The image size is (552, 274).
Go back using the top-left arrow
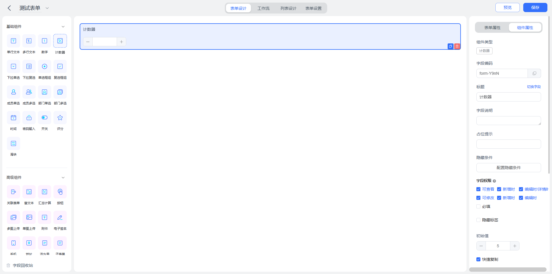pyautogui.click(x=9, y=8)
